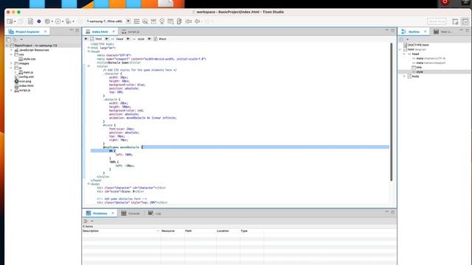Click the dark blue circle toolbar icon
The width and height of the screenshot is (472, 265).
pyautogui.click(x=39, y=21)
